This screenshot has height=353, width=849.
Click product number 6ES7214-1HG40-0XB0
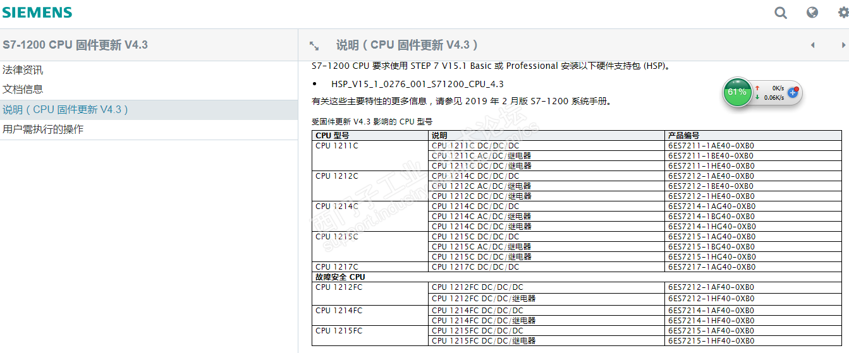[x=712, y=227]
